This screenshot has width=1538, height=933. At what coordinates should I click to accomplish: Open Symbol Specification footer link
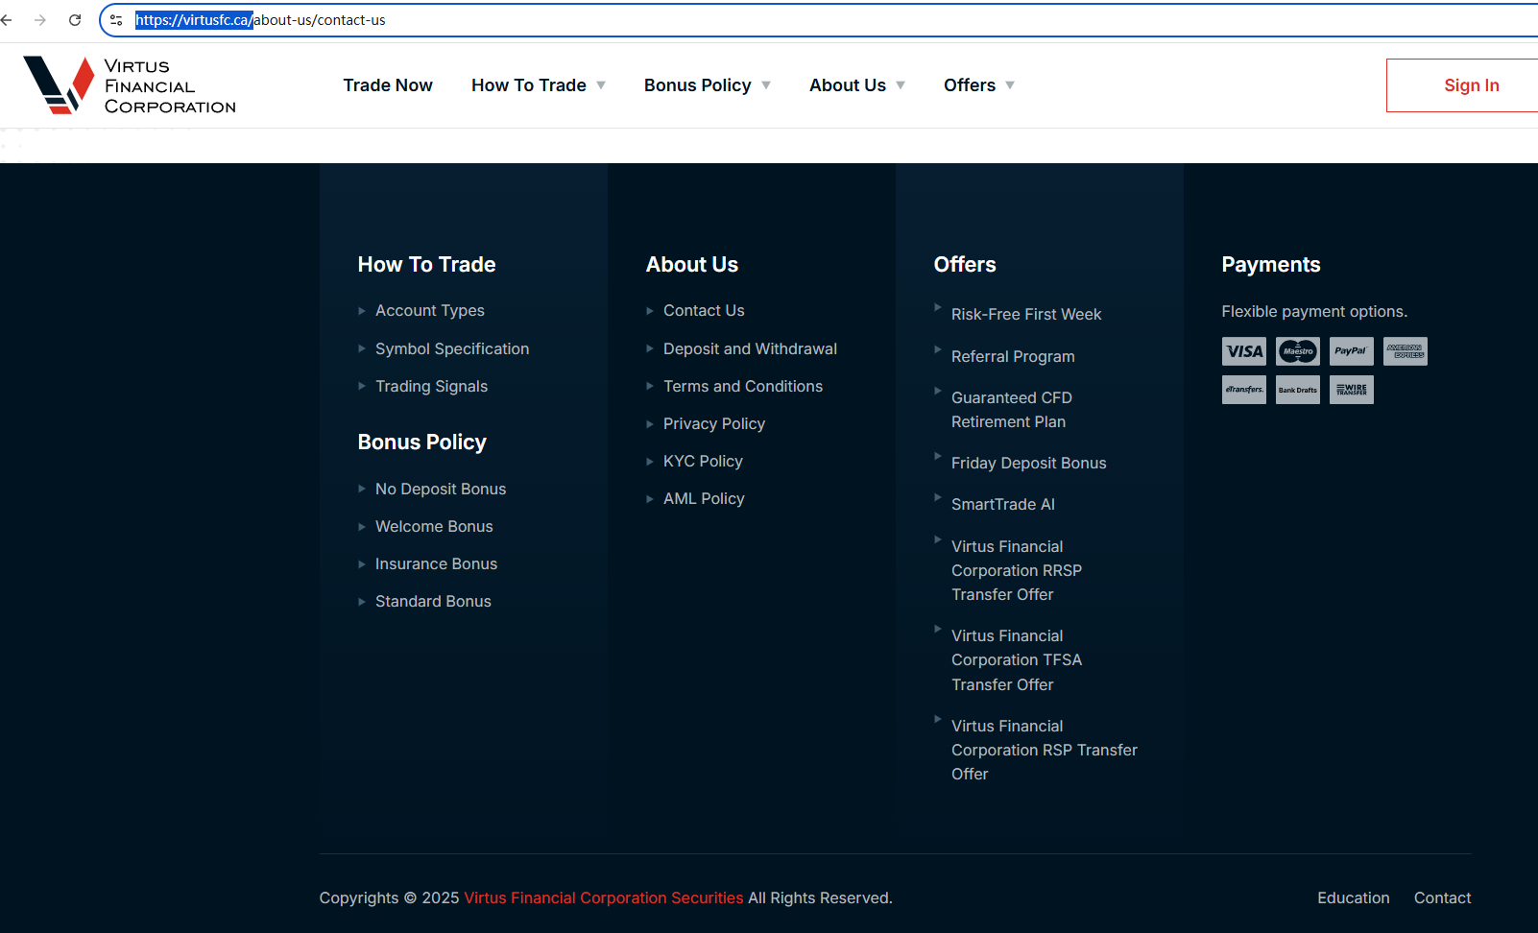click(452, 349)
